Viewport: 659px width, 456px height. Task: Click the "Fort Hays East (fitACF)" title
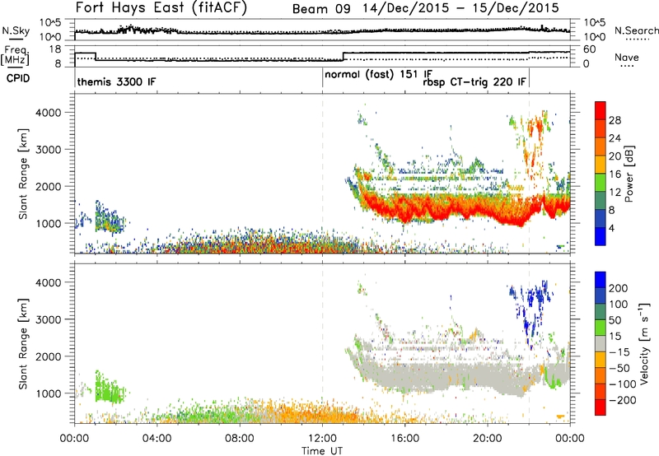pos(161,8)
